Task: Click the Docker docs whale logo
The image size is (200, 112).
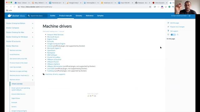Action: click(x=10, y=16)
